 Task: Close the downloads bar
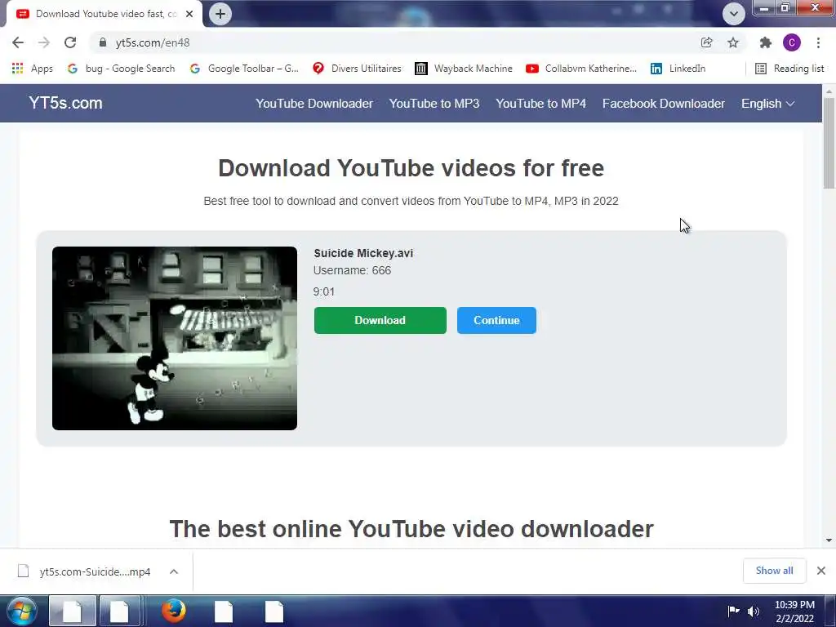[821, 571]
